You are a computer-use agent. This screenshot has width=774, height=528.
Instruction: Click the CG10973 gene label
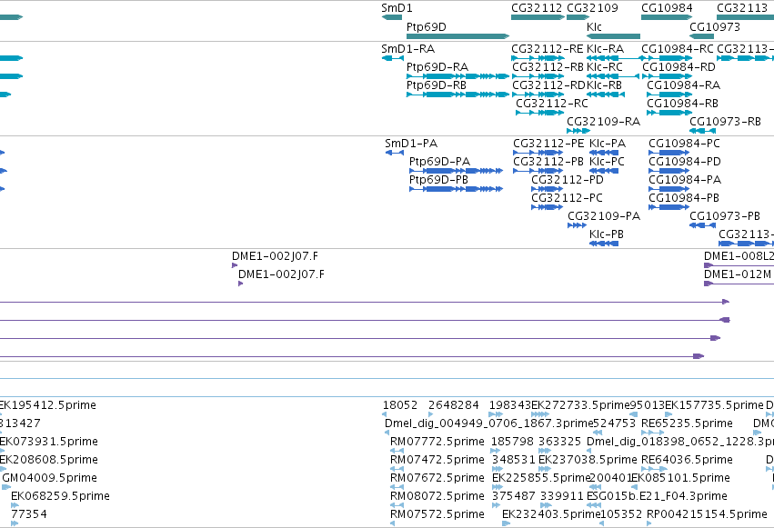coord(715,27)
